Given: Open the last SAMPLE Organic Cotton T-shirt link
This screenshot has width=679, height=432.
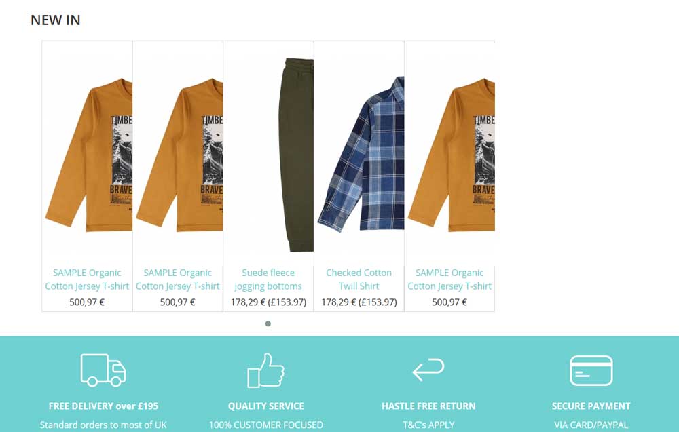Looking at the screenshot, I should [x=449, y=279].
